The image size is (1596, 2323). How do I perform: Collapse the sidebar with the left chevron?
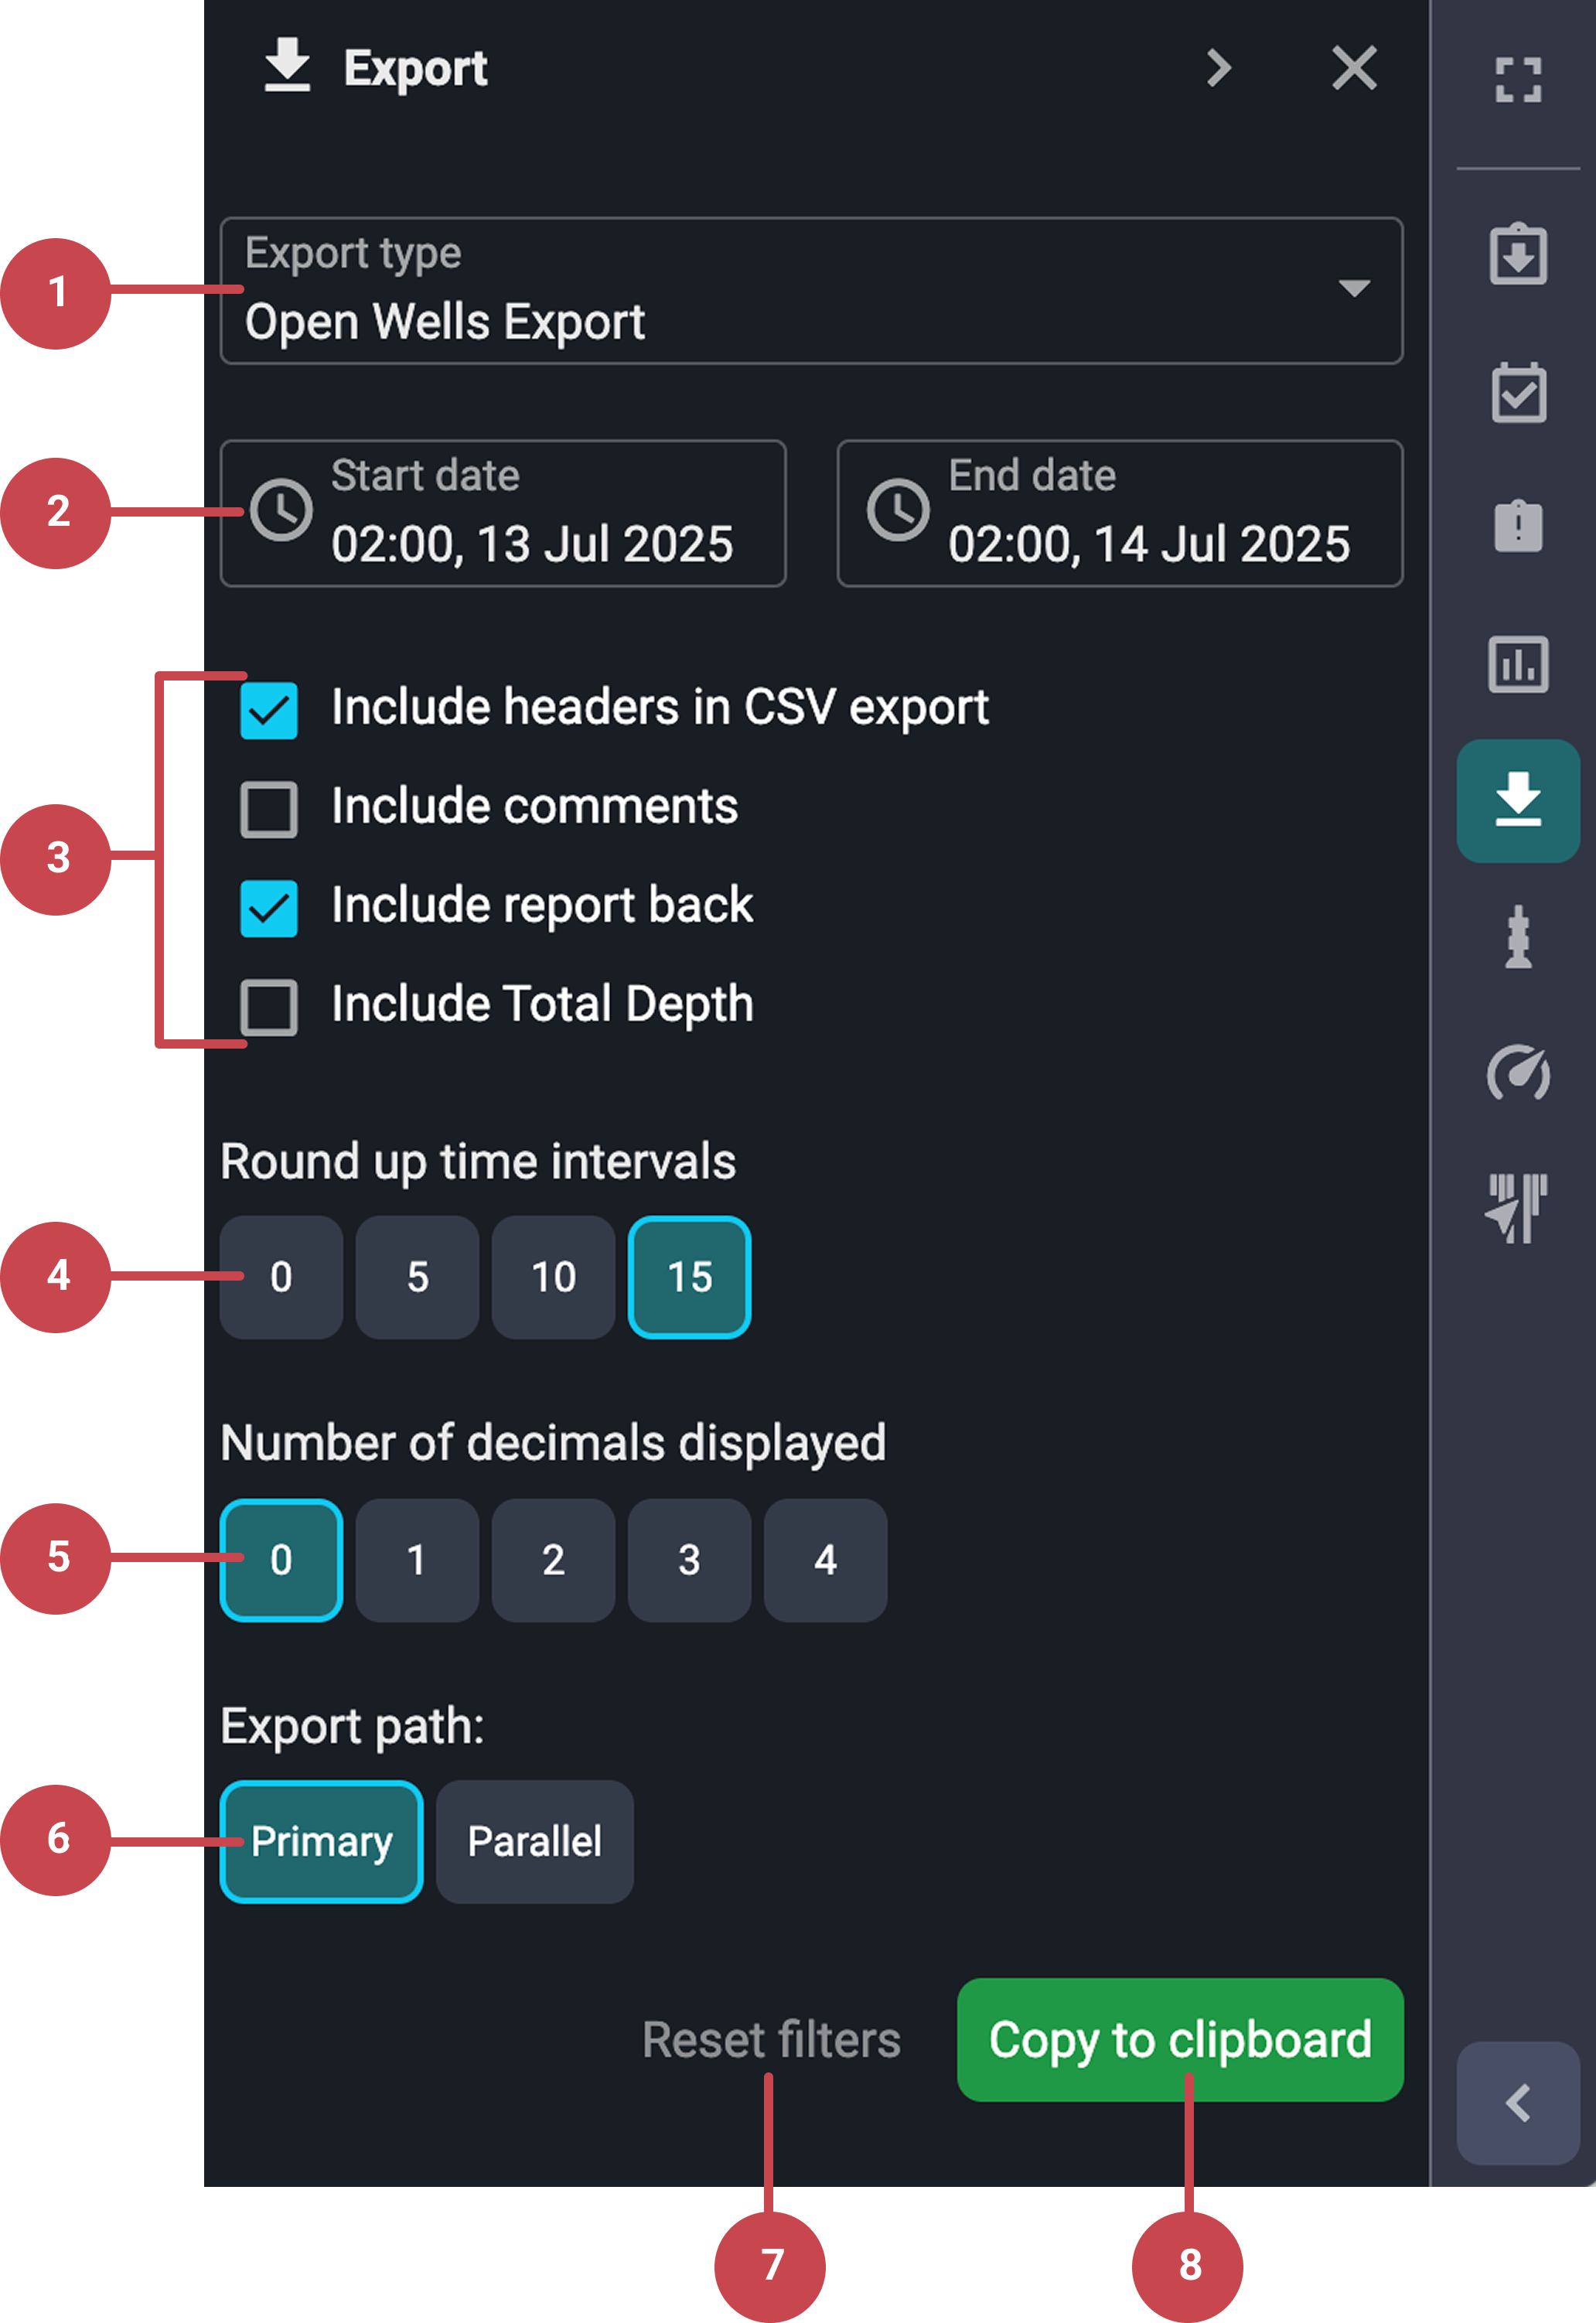1517,2103
